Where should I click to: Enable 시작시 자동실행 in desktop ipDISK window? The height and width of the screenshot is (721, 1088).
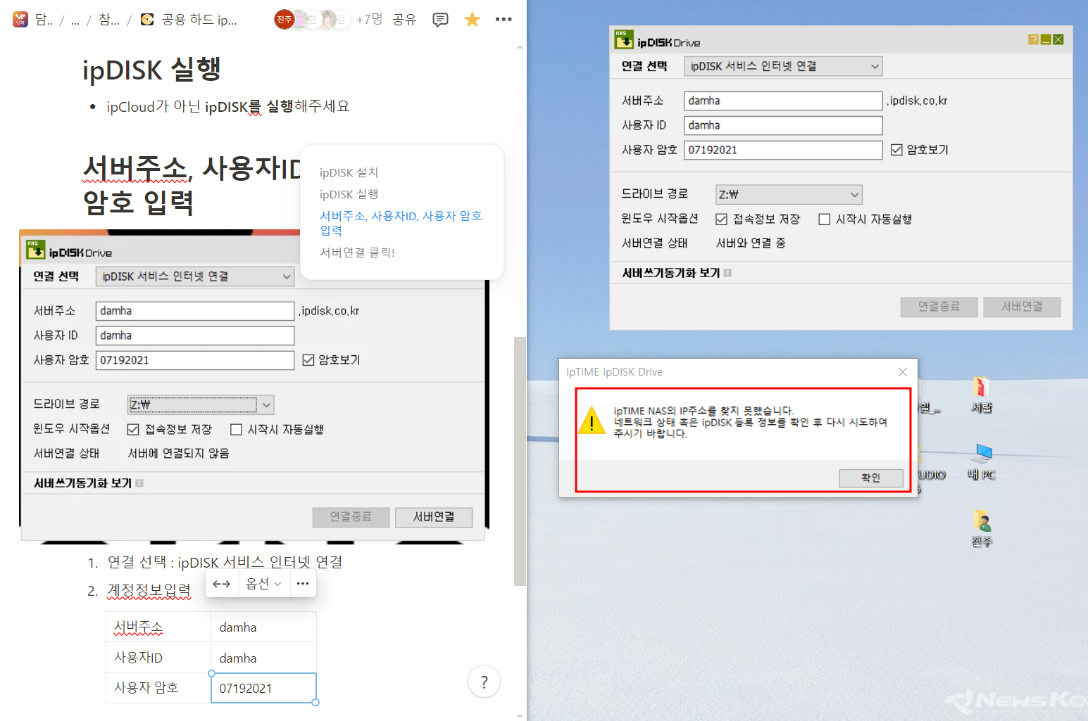(824, 219)
